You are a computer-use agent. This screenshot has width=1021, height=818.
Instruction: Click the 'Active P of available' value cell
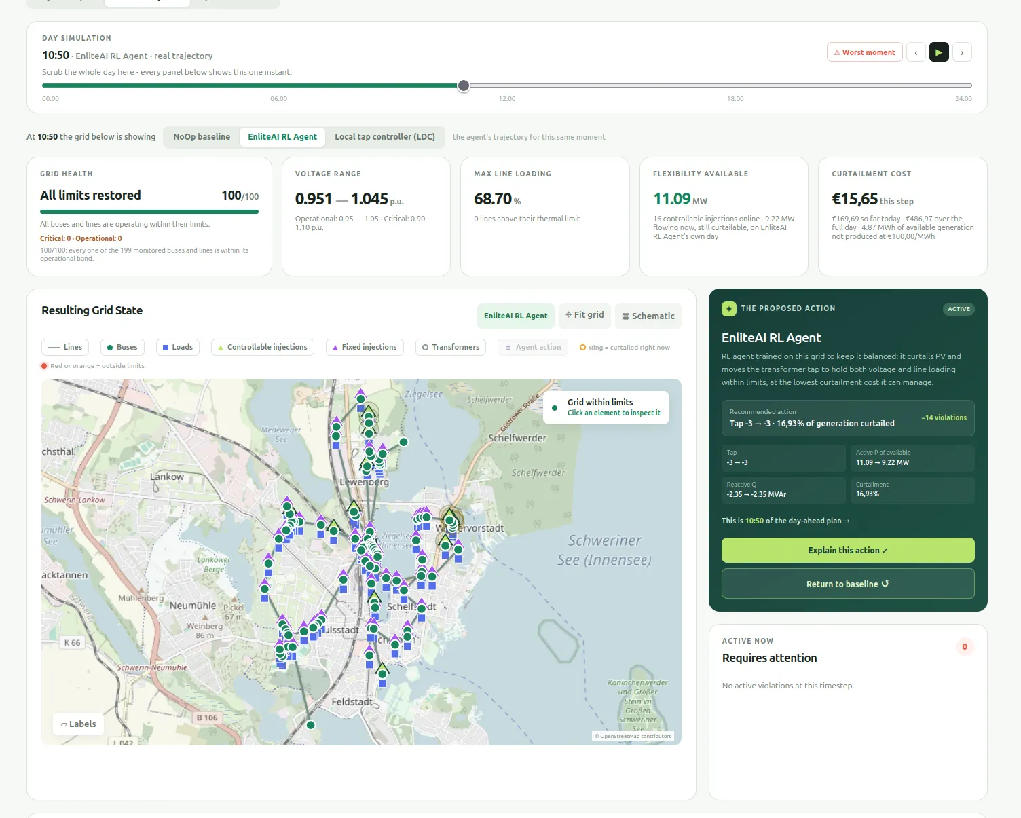pos(912,458)
